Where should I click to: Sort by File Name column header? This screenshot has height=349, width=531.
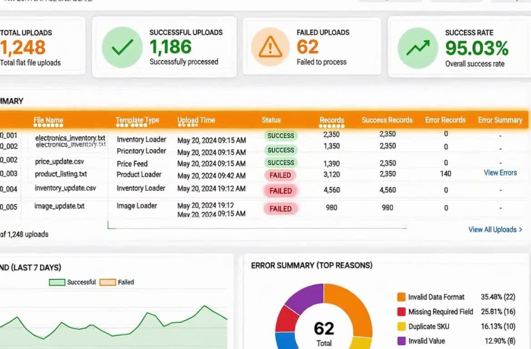click(48, 120)
